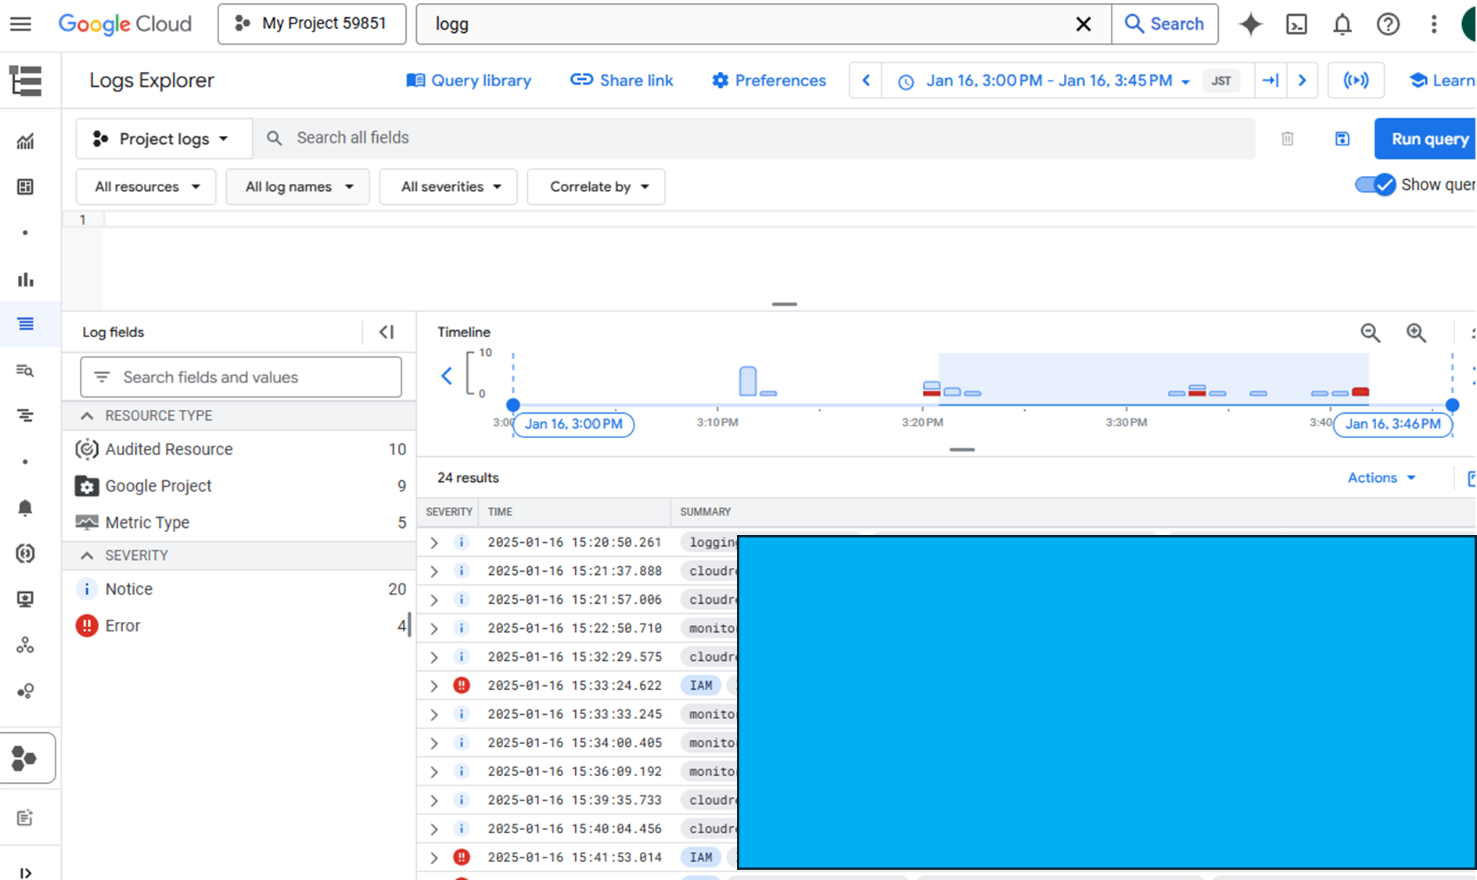Viewport: 1477px width, 880px height.
Task: Click the Google Cloud logo
Action: 125,24
